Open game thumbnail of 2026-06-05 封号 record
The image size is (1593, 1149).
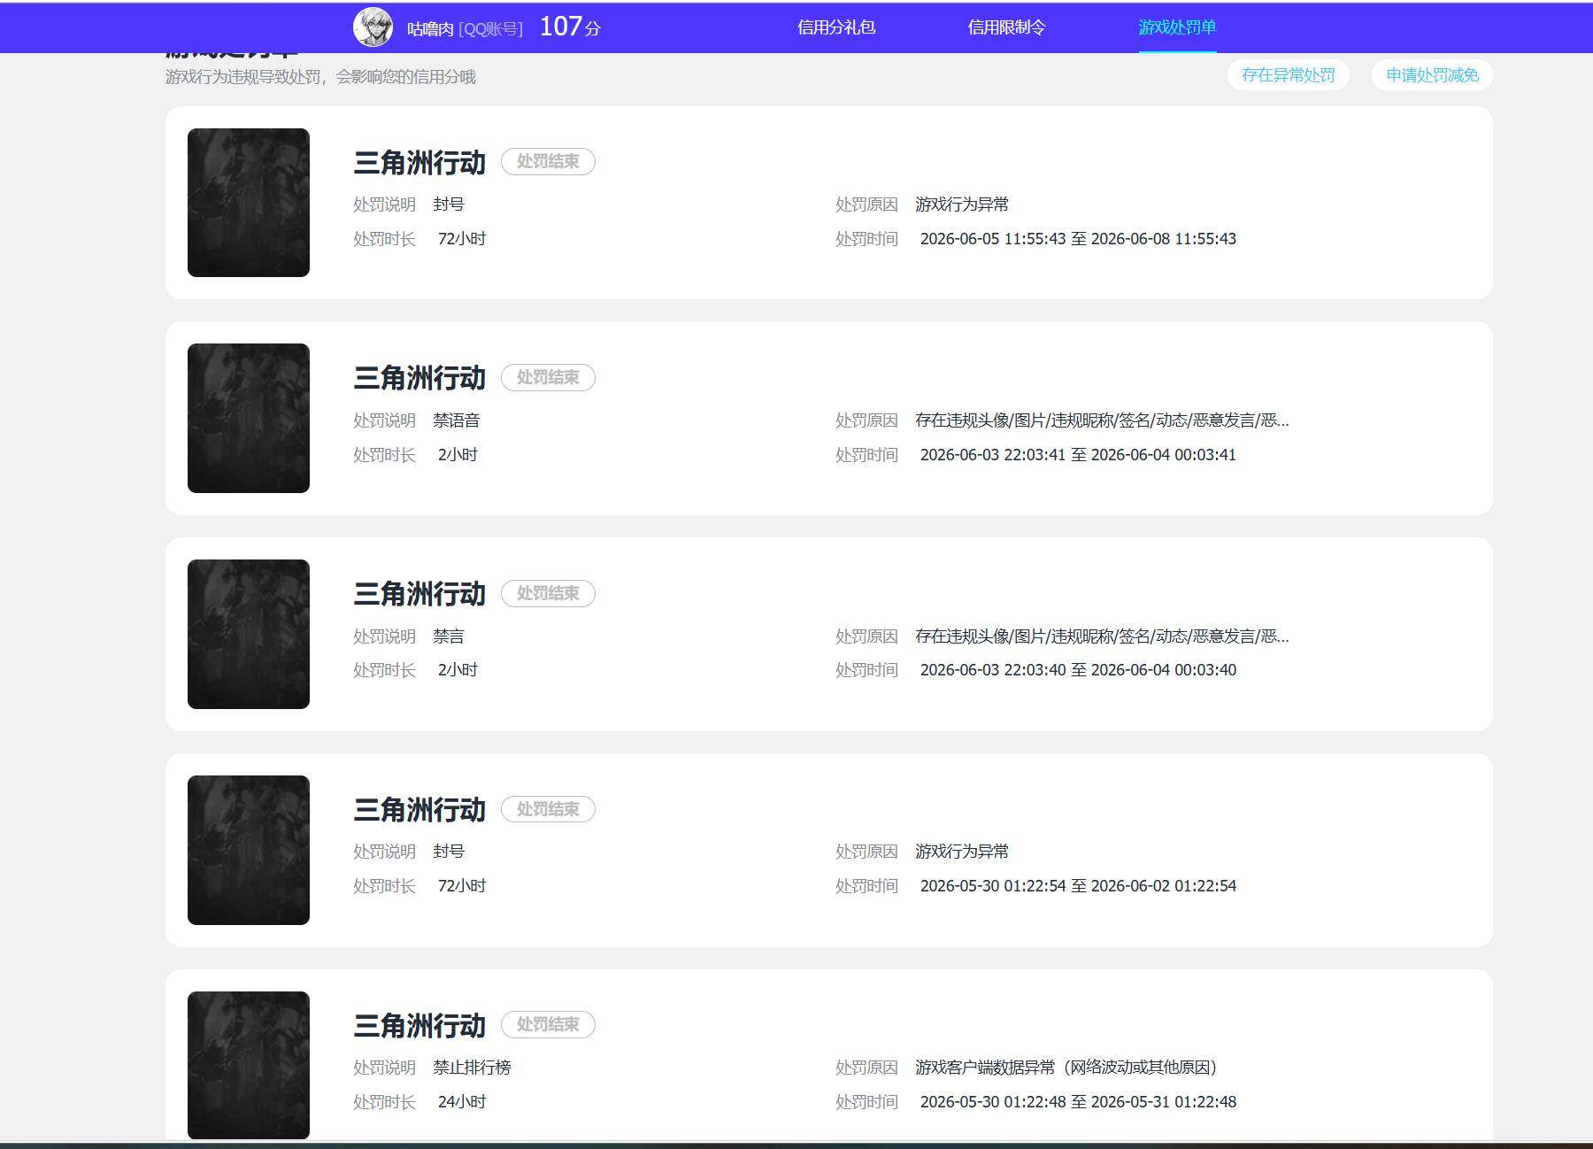249,203
